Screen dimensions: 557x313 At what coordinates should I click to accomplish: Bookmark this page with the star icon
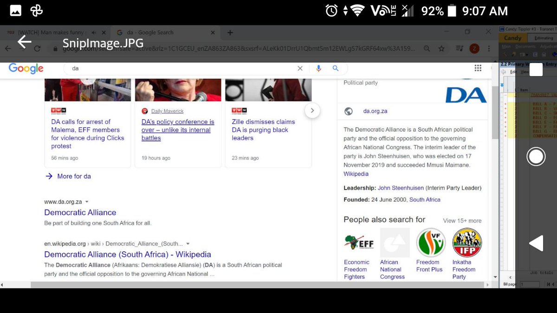click(x=441, y=48)
